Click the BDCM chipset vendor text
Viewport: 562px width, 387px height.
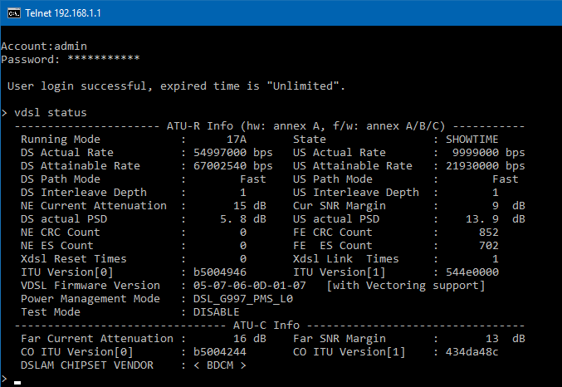pos(220,365)
